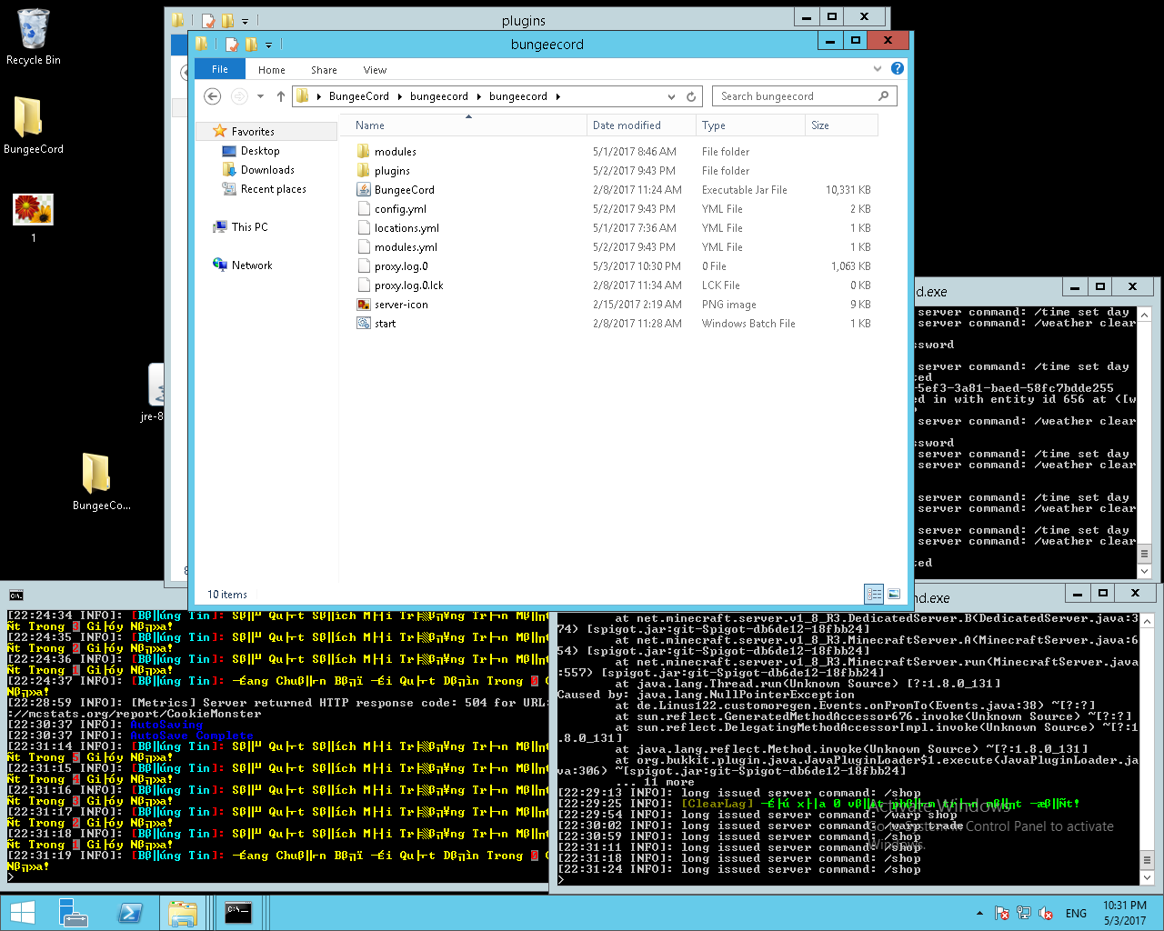Refresh the current folder view
The height and width of the screenshot is (931, 1164).
(x=691, y=96)
